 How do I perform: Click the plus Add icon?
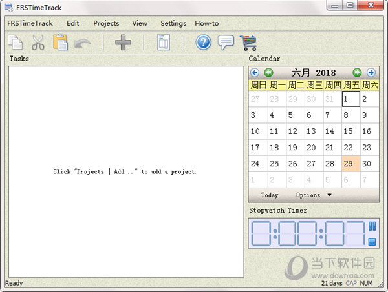tap(123, 43)
